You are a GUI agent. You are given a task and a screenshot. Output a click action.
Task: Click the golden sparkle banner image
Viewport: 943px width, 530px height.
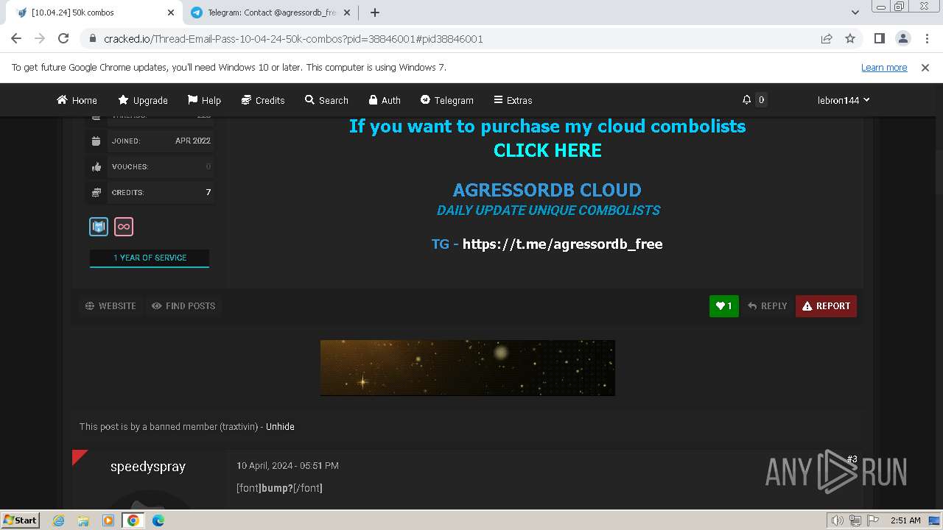[x=468, y=368]
